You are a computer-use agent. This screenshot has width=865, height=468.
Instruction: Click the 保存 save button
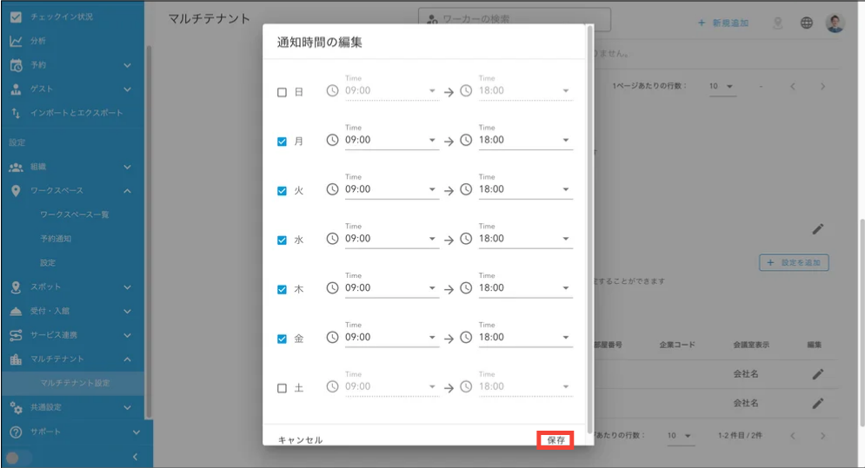pos(556,440)
